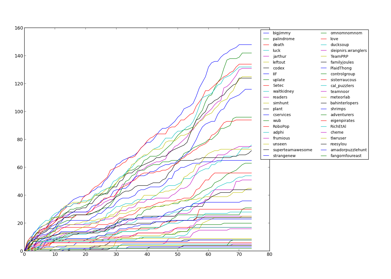Select the fangornfoureast legend label
The width and height of the screenshot is (391, 279).
[345, 156]
